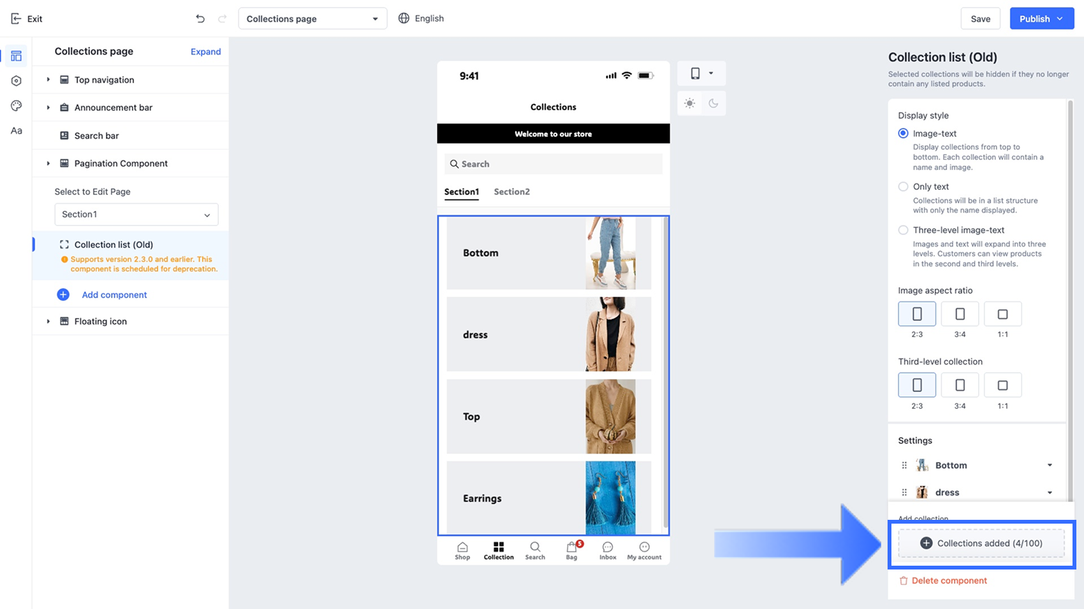Undo the last change
This screenshot has width=1084, height=609.
click(200, 18)
